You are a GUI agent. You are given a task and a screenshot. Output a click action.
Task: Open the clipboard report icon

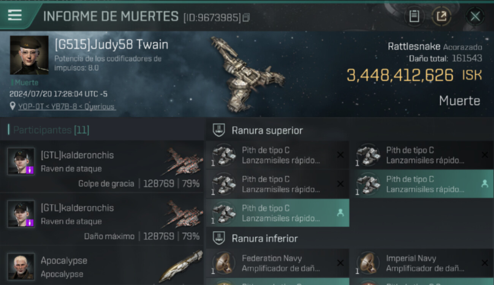pyautogui.click(x=414, y=16)
